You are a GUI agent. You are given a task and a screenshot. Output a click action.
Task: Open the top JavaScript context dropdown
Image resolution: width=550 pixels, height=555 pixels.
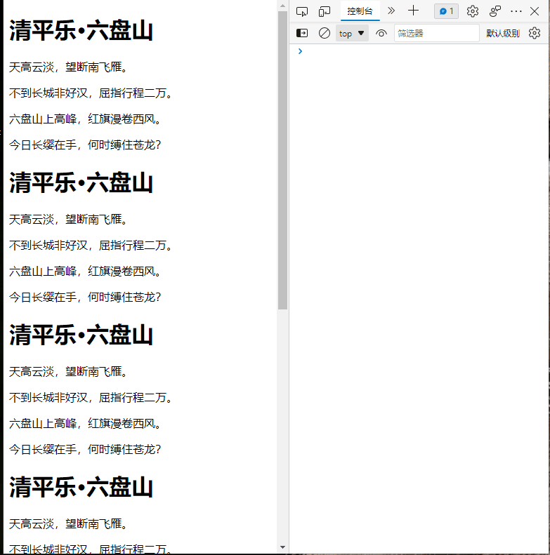pos(352,33)
